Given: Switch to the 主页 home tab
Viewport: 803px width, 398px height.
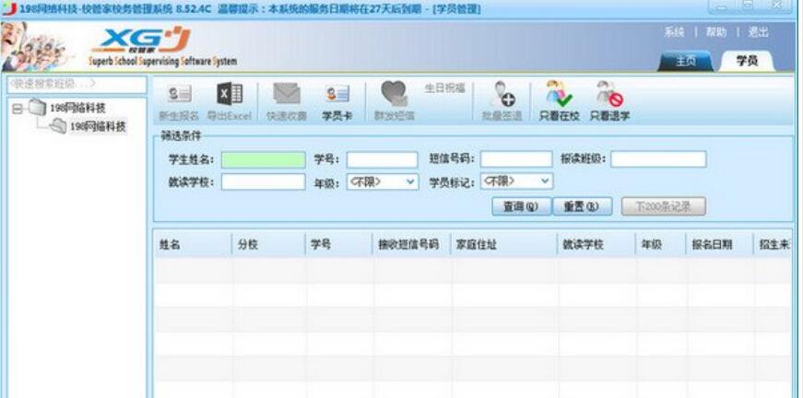Looking at the screenshot, I should point(685,61).
